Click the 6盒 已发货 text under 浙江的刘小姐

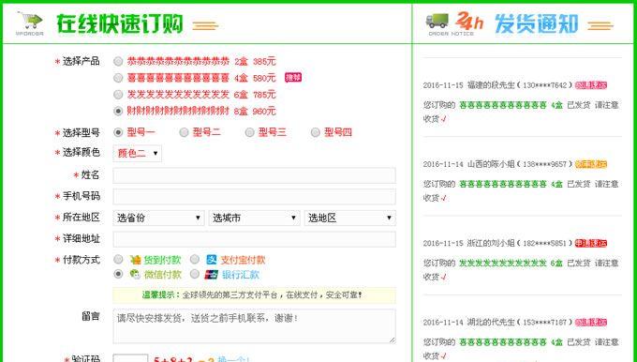(x=570, y=264)
